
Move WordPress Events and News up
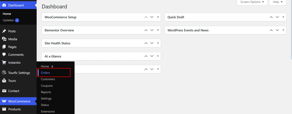coord(271,30)
